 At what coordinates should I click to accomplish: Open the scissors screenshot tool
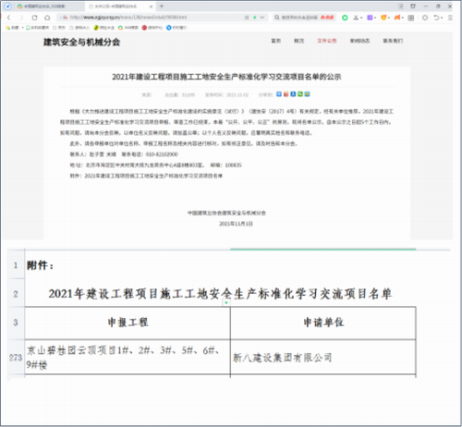(x=356, y=18)
